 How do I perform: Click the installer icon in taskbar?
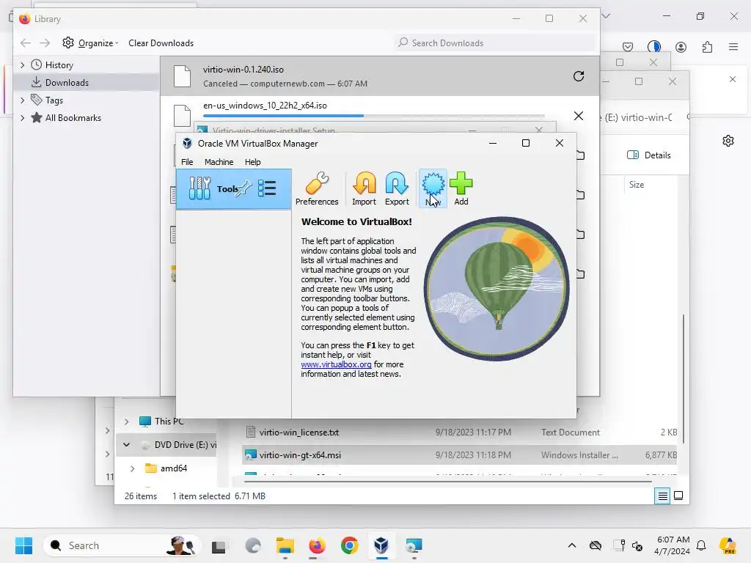coord(414,545)
